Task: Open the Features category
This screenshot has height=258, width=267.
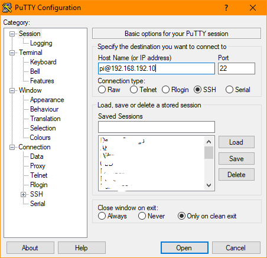Action: pos(42,81)
